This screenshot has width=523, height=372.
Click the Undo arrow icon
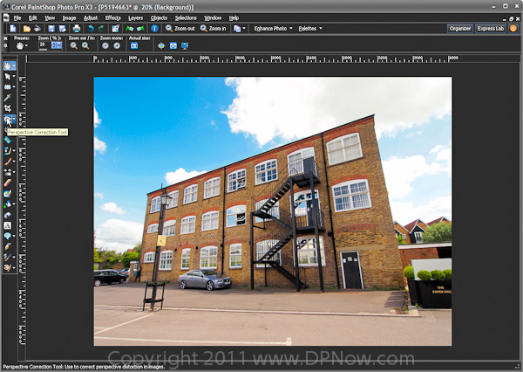pos(92,29)
